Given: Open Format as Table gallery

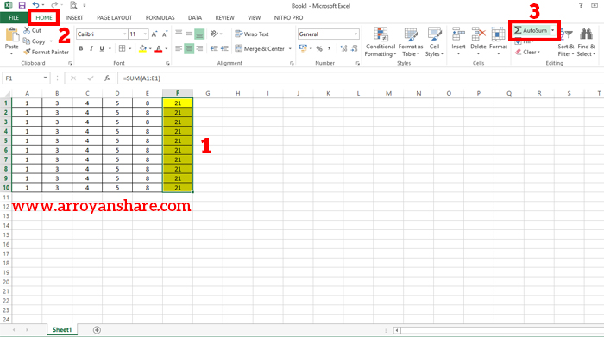Looking at the screenshot, I should point(411,42).
